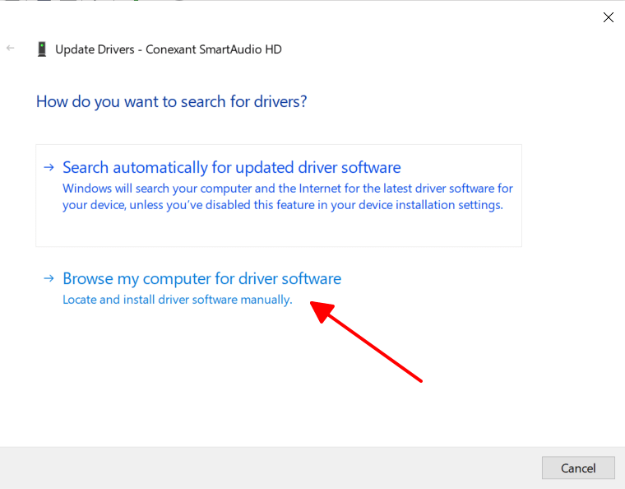The image size is (625, 489).
Task: Click the 'device installation settings' description line
Action: pos(282,204)
